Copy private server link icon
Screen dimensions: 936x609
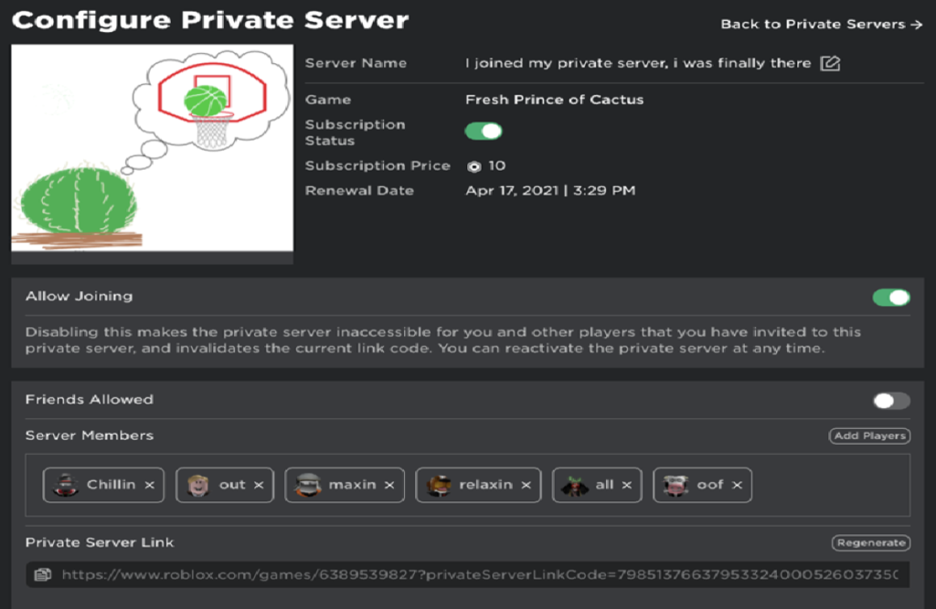point(43,574)
